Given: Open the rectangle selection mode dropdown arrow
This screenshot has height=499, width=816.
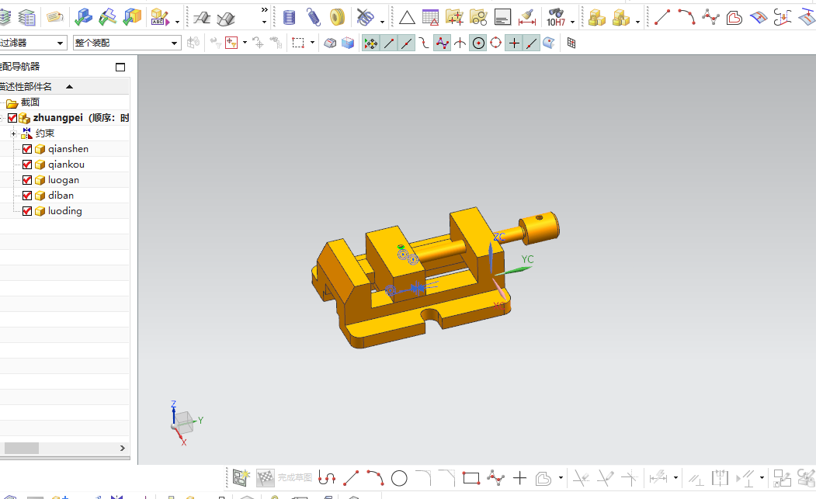Looking at the screenshot, I should click(x=312, y=43).
